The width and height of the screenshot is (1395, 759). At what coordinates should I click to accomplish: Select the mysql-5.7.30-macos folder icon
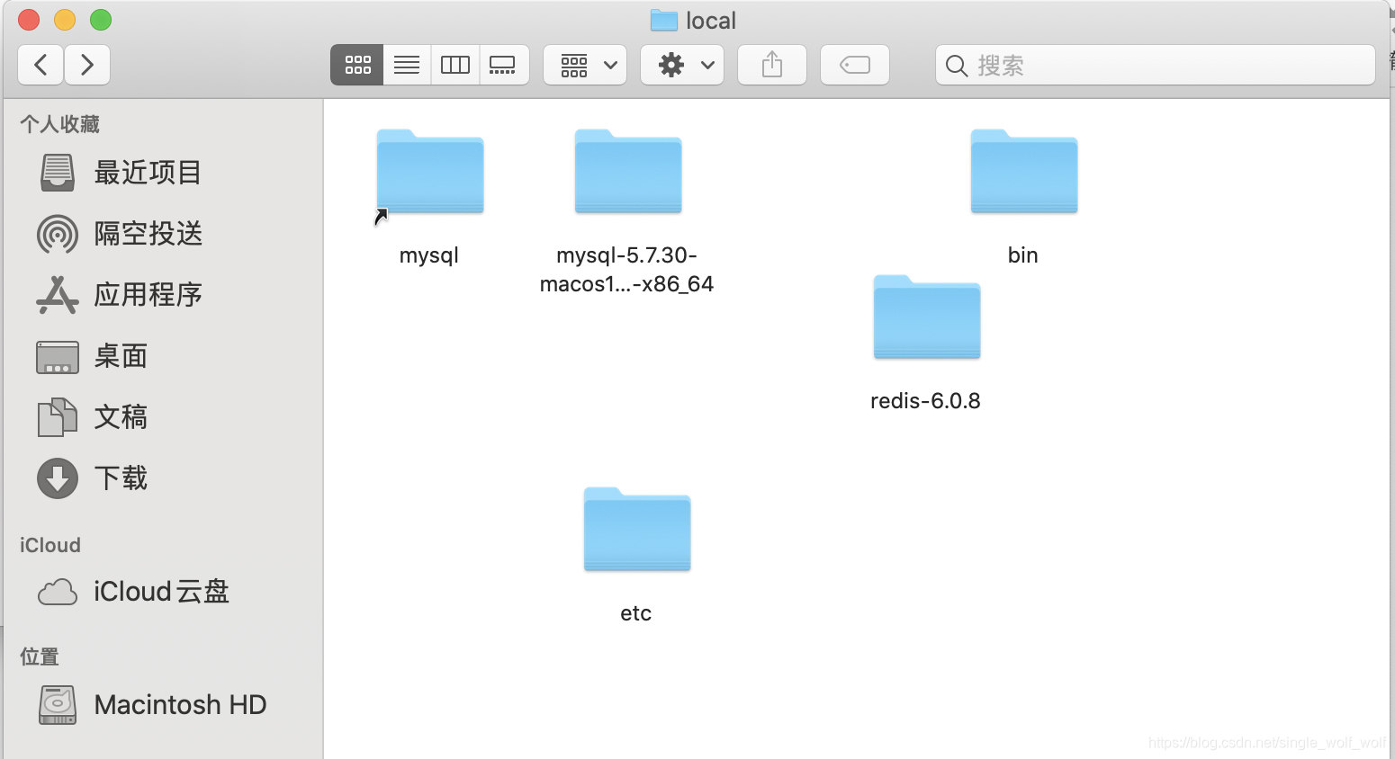click(x=628, y=172)
